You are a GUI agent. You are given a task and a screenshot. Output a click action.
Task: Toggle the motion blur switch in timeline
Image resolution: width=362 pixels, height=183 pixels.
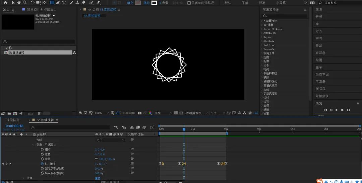[x=144, y=127]
